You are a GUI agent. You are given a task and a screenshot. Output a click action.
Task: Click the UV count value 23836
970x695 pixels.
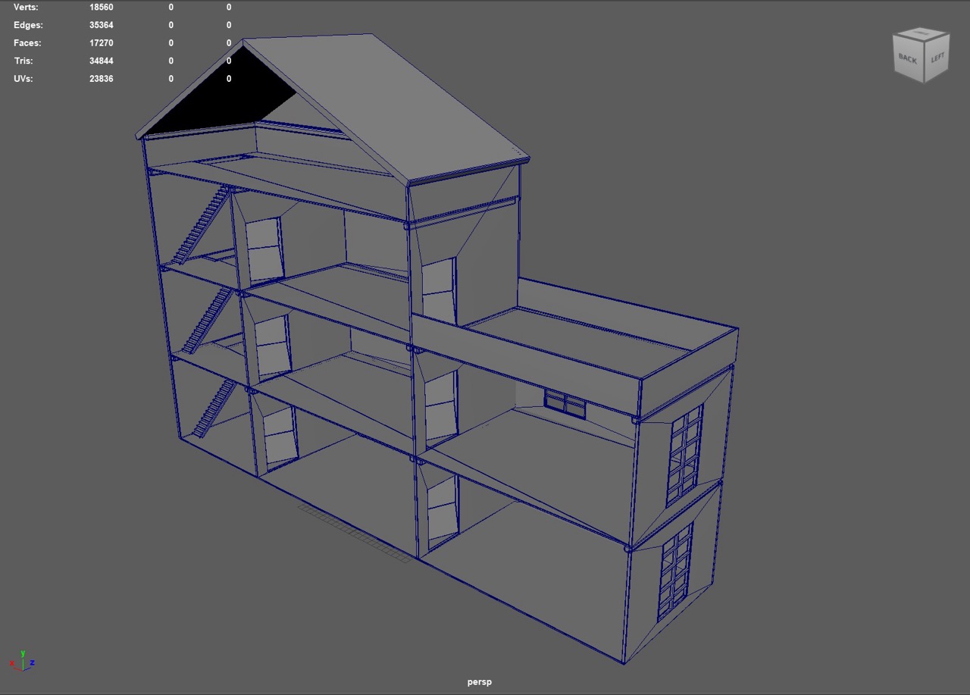tap(102, 79)
